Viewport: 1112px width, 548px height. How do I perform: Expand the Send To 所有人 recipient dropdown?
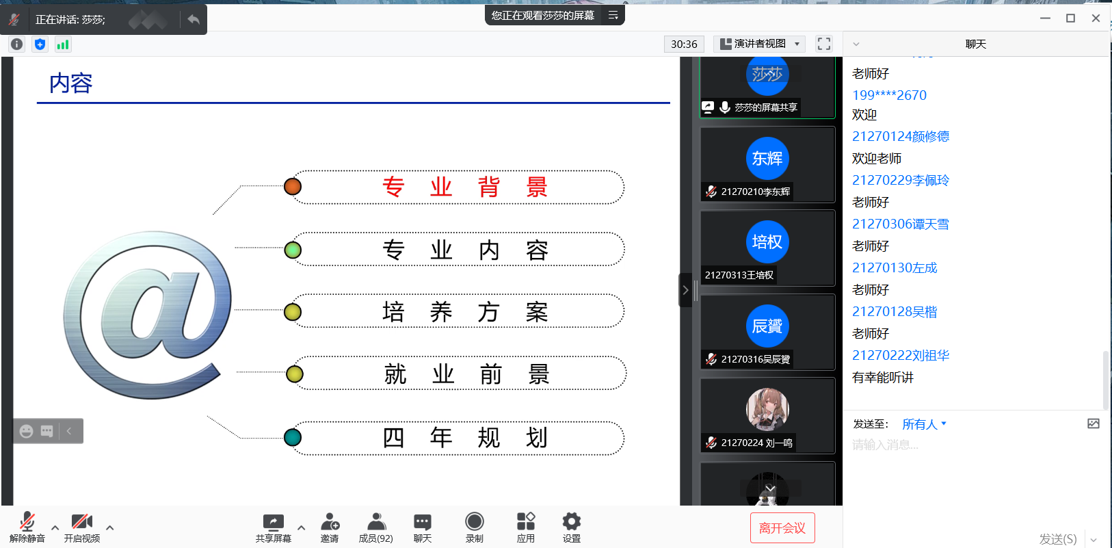pyautogui.click(x=924, y=424)
